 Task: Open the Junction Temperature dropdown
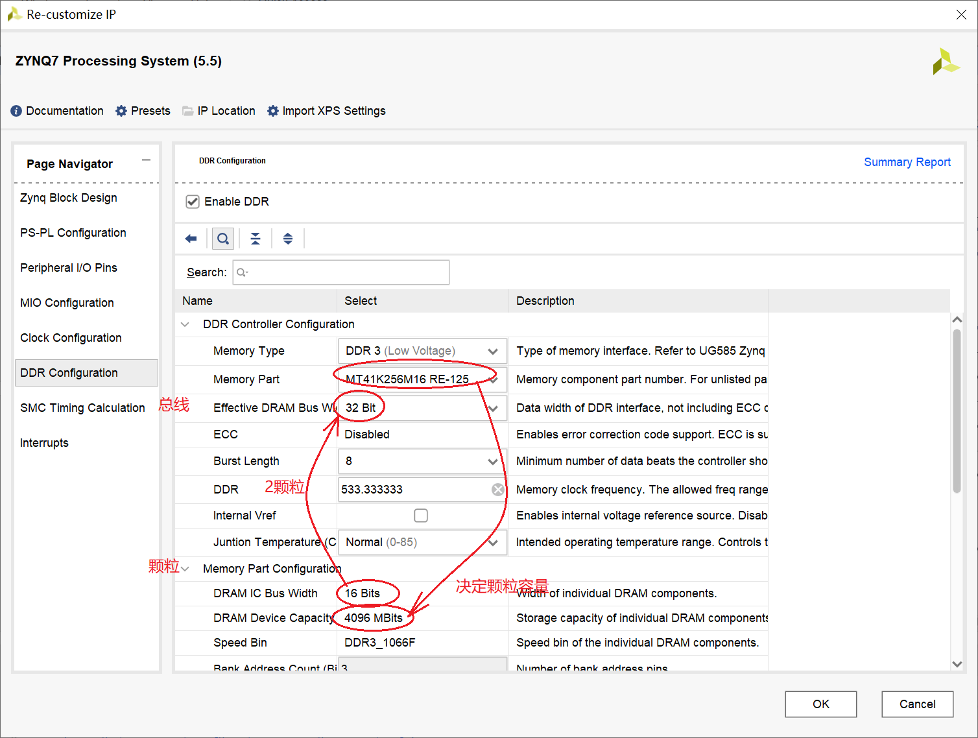pyautogui.click(x=422, y=542)
